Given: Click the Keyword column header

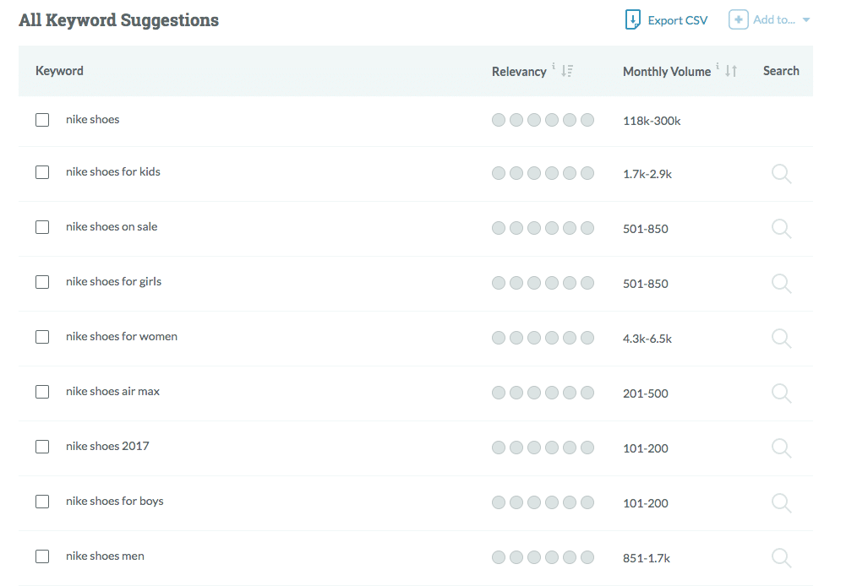Looking at the screenshot, I should coord(59,71).
